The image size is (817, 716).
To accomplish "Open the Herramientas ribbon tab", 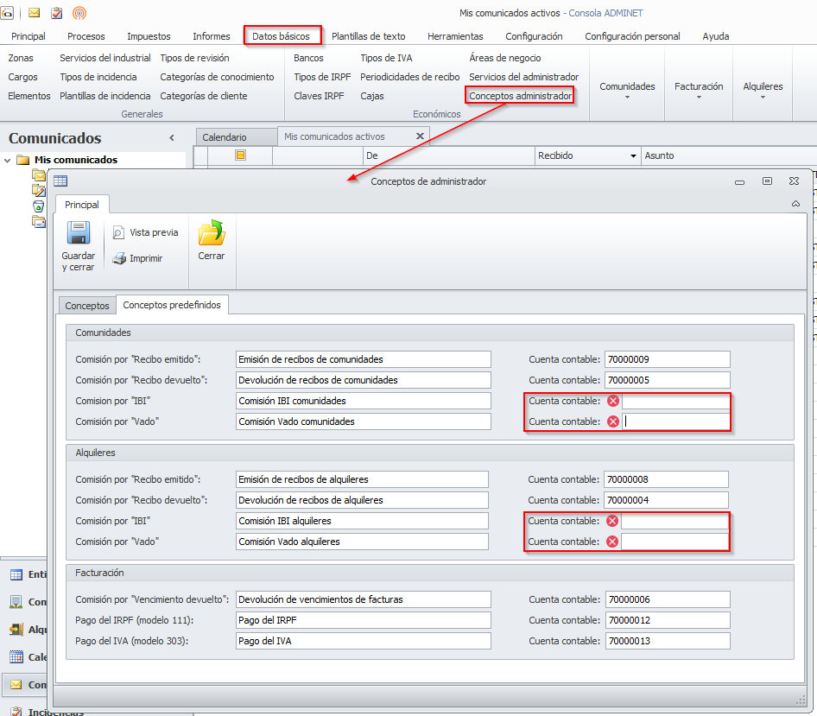I will coord(455,36).
